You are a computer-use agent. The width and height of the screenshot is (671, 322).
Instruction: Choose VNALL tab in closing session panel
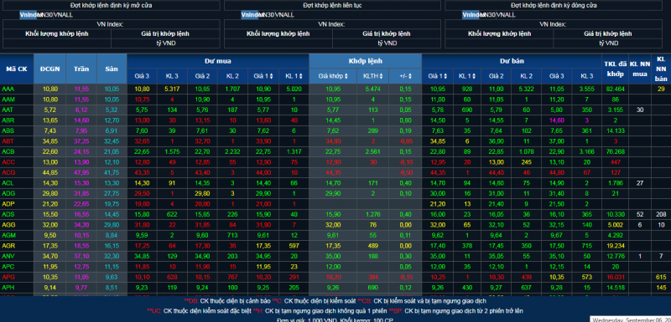(506, 15)
